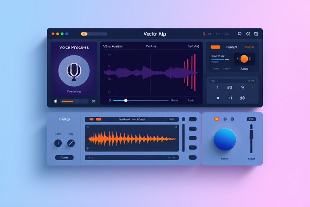The height and width of the screenshot is (207, 310).
Task: Click the vertical playhead line on purple waveform
Action: click(150, 74)
